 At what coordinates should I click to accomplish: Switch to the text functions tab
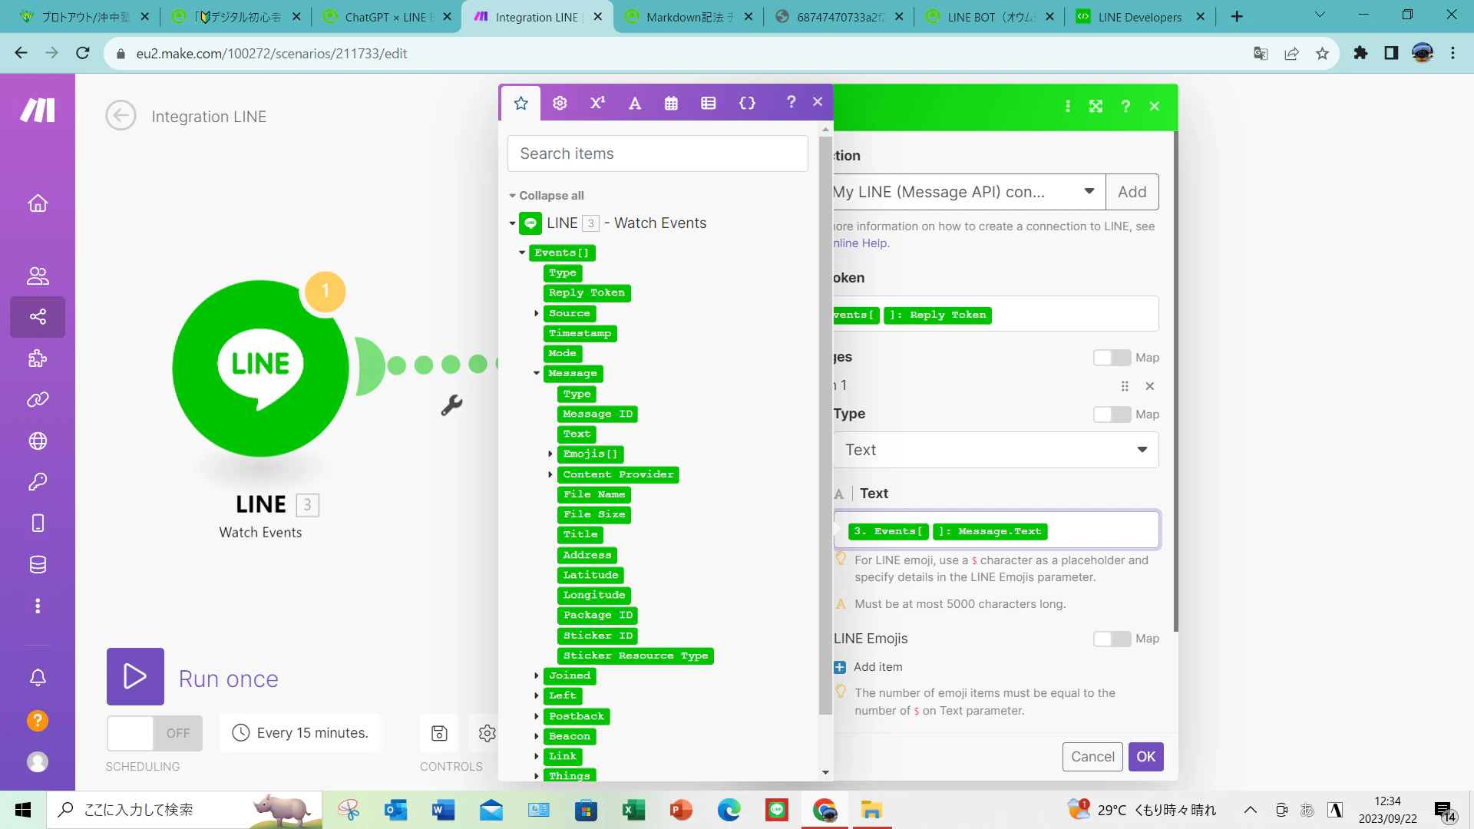pyautogui.click(x=635, y=103)
